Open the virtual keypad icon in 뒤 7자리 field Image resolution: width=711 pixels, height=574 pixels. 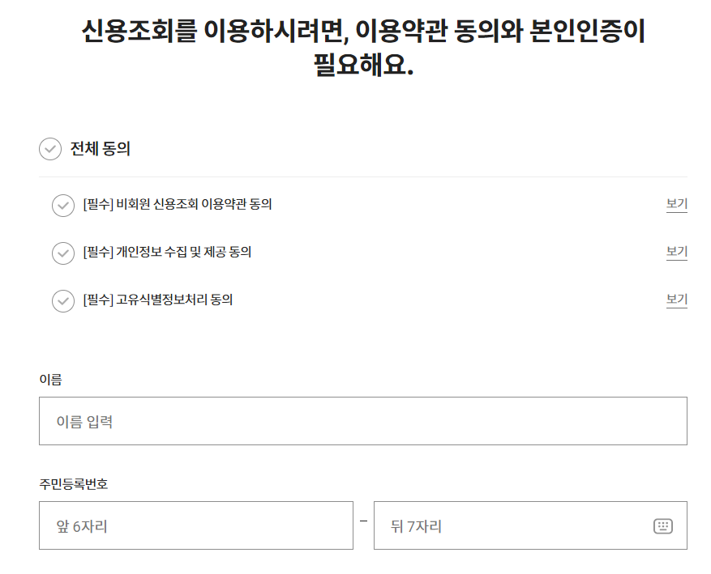tap(665, 525)
